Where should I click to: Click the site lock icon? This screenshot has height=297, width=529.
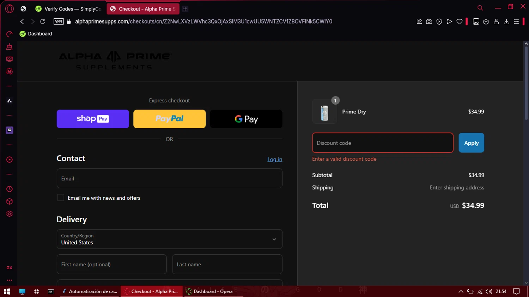(69, 21)
